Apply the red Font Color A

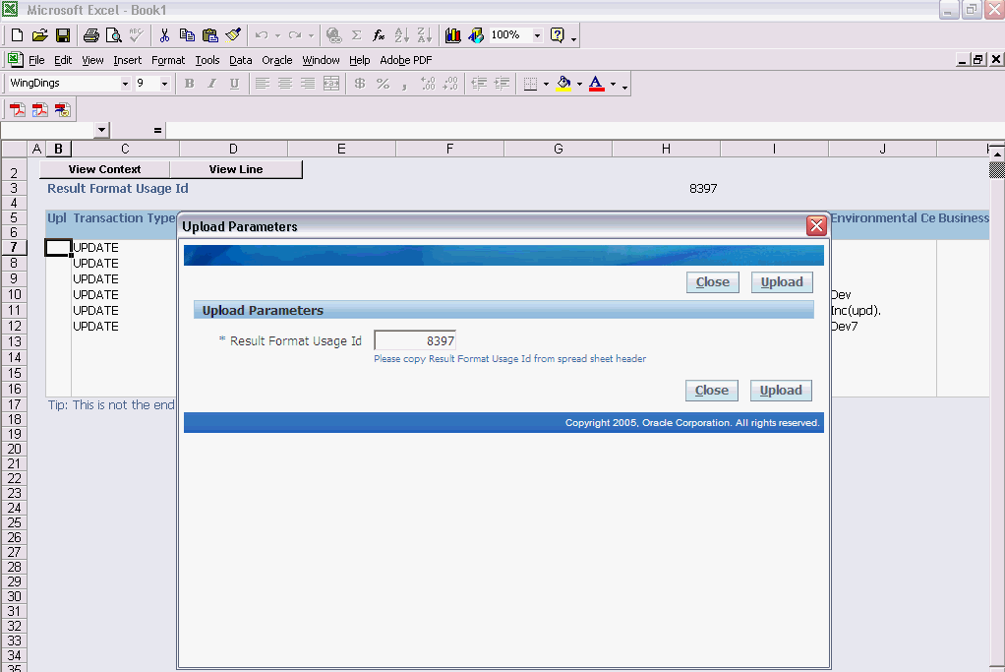click(597, 84)
